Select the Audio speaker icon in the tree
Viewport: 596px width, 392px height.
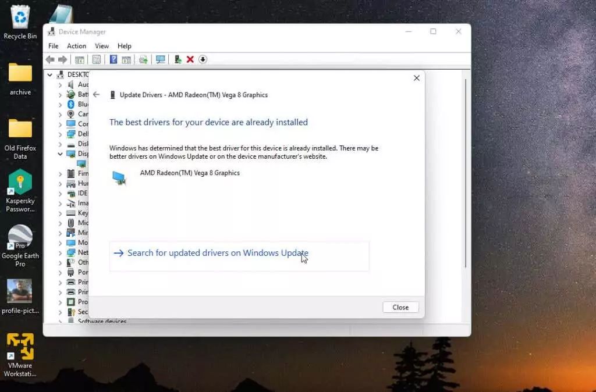[70, 84]
